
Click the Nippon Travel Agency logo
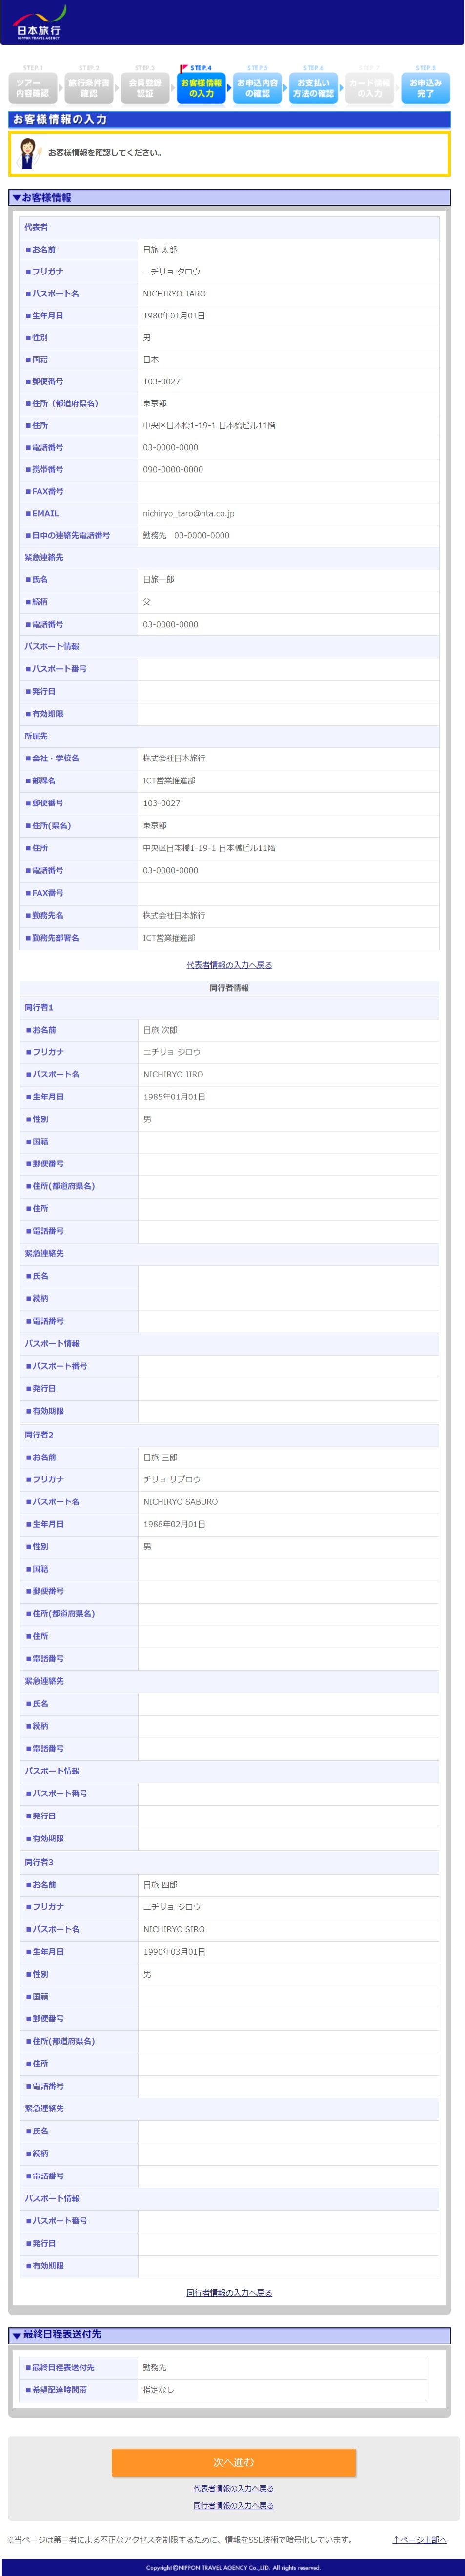[38, 22]
